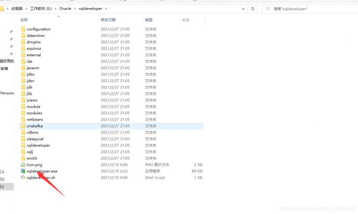The width and height of the screenshot is (358, 214).
Task: Click the PNG 图片文件 type text
Action: point(157,164)
